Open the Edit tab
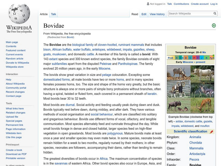The image size is (221, 166). click(x=144, y=14)
